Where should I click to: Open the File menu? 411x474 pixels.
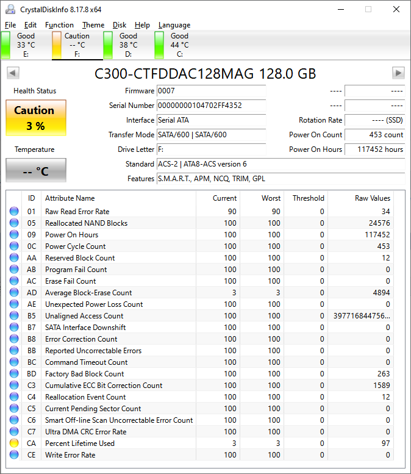tap(10, 25)
